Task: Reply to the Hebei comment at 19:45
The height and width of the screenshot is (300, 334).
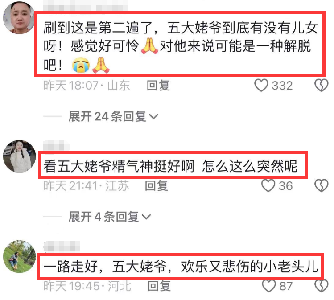Action: 159,286
